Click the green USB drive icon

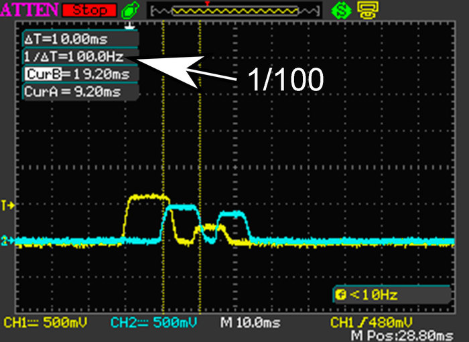[132, 11]
